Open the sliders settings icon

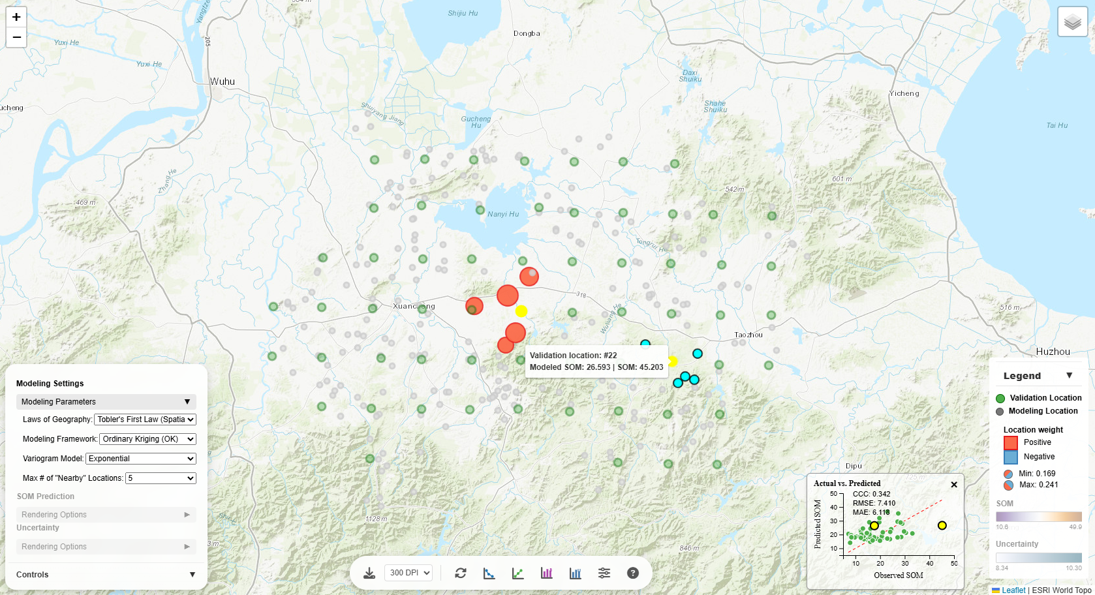[604, 573]
